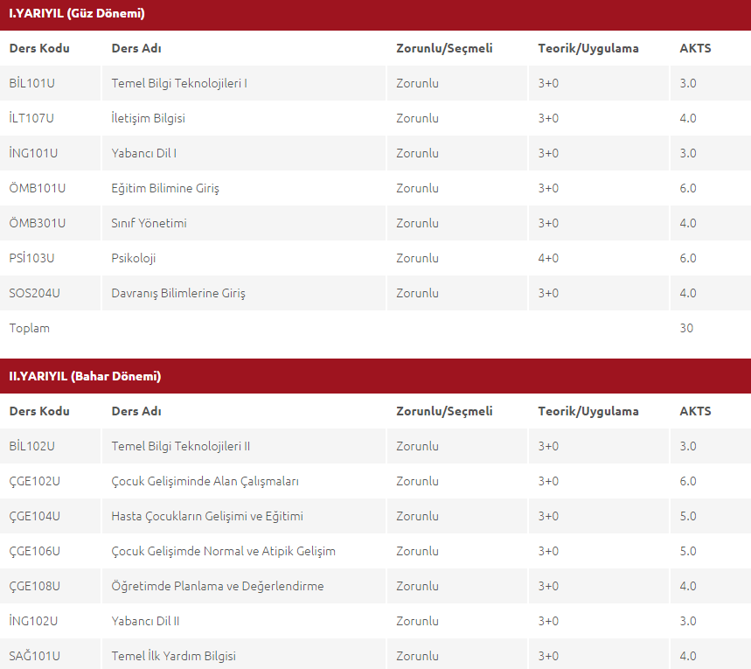Click Teorik/Uygulama header in second table
The height and width of the screenshot is (669, 751).
(588, 411)
